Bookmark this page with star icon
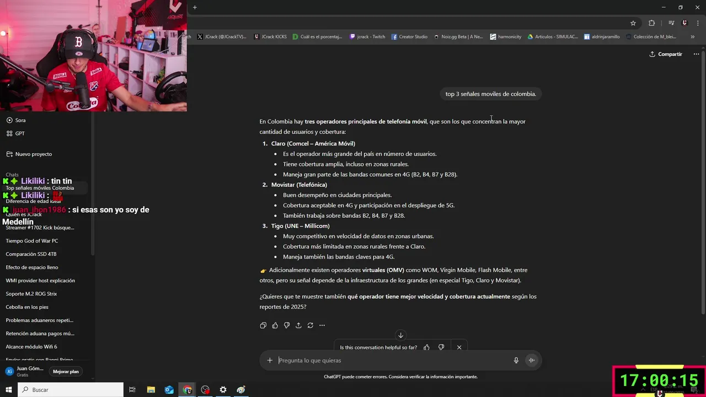Image resolution: width=706 pixels, height=397 pixels. coord(633,23)
